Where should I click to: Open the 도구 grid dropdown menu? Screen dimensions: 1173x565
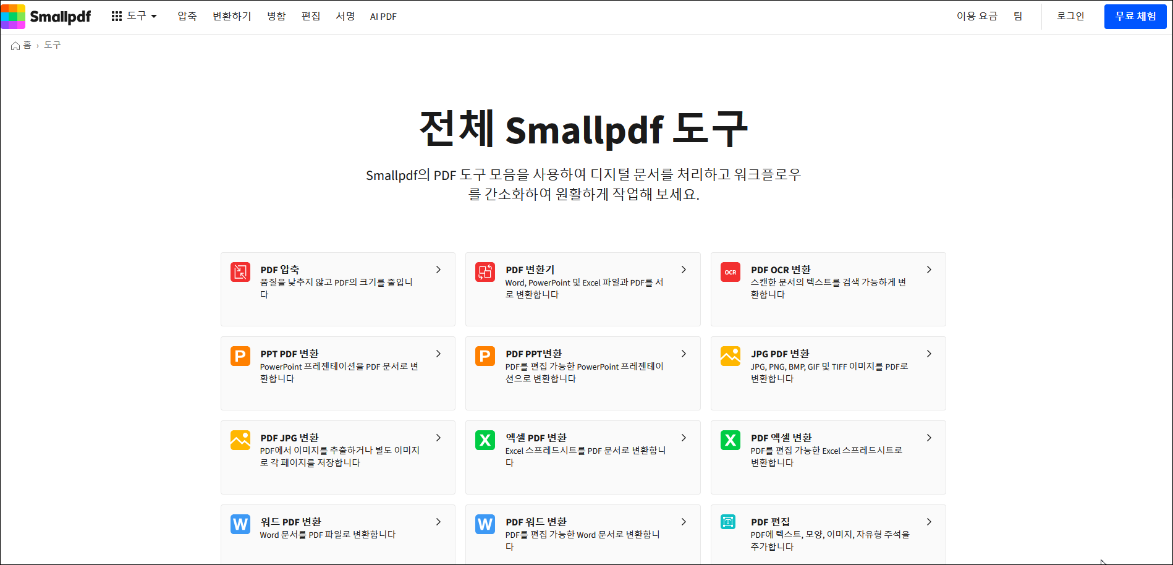pos(134,16)
